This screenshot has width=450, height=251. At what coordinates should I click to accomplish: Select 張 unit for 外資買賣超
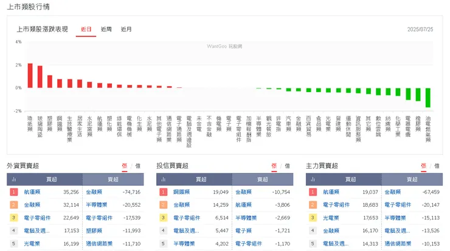coord(125,166)
